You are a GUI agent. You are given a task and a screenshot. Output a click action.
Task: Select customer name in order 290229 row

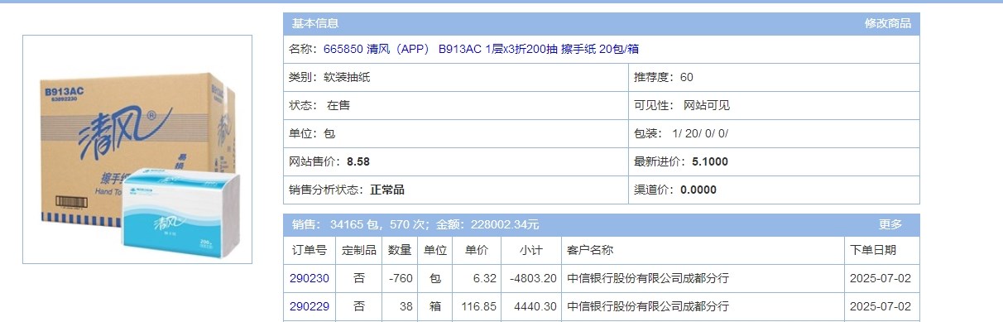(648, 306)
